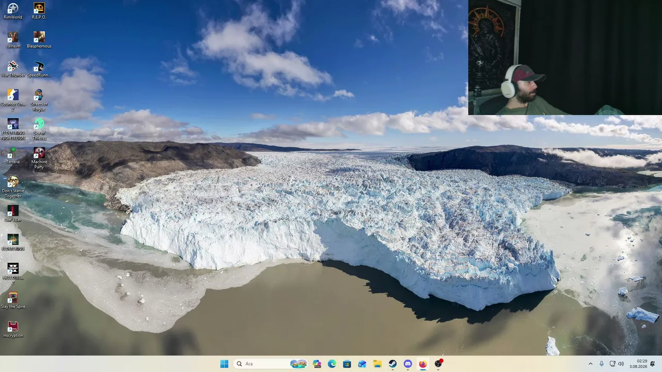662x372 pixels.
Task: Open File Explorer from taskbar
Action: 378,364
